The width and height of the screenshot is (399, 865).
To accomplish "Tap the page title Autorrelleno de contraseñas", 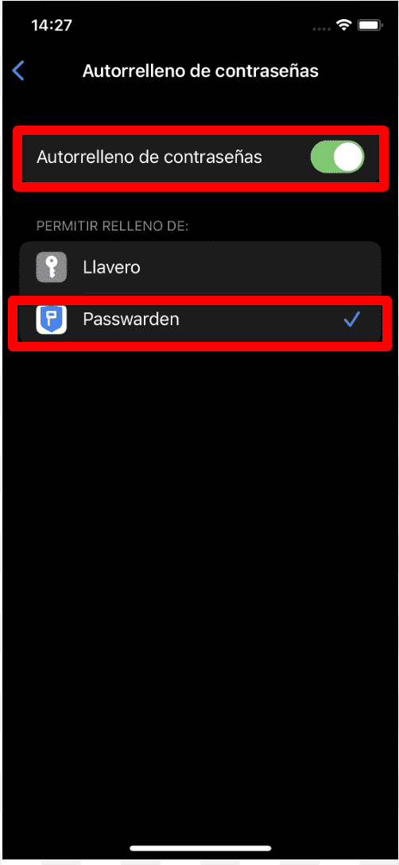I will coord(200,72).
